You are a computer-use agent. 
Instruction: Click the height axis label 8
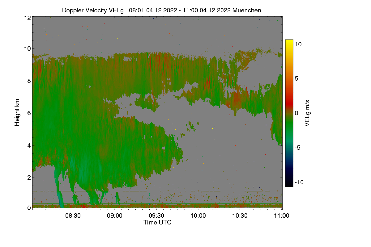tap(29, 81)
